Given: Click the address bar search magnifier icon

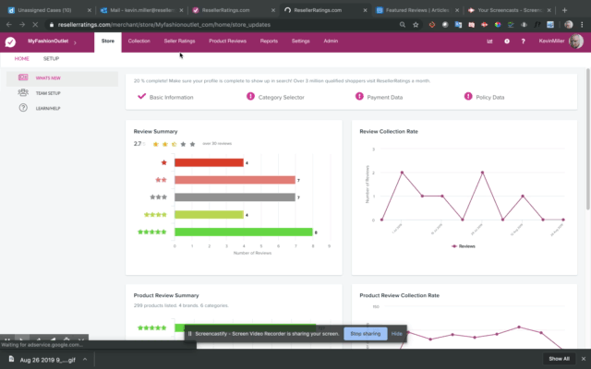Looking at the screenshot, I should pyautogui.click(x=403, y=25).
